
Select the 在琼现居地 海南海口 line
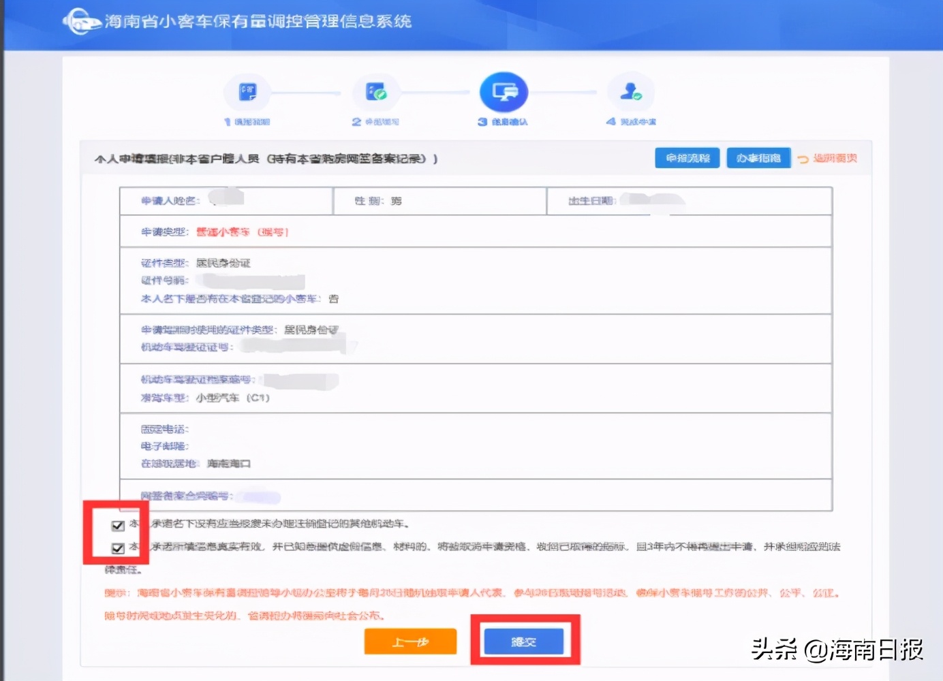(196, 464)
